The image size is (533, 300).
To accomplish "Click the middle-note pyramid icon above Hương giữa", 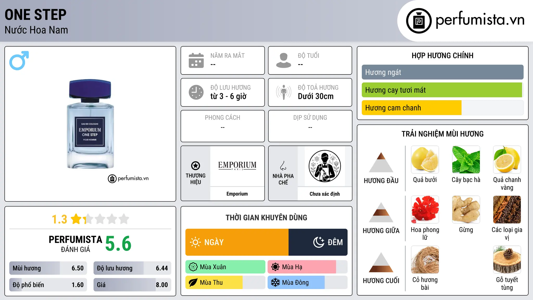I will [381, 212].
